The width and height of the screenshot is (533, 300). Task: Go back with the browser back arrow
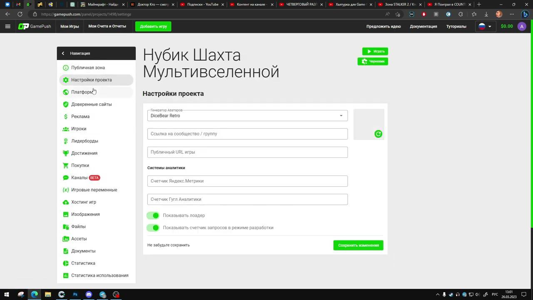[7, 14]
